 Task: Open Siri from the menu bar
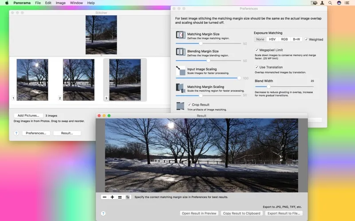(339, 3)
